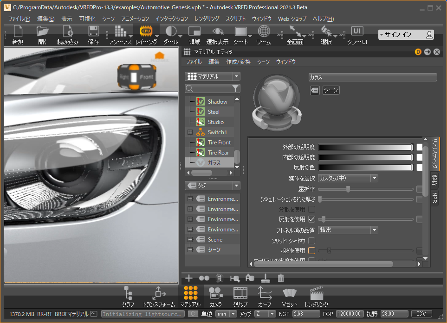Adjust the 屈折率 slider handle
Image resolution: width=447 pixels, height=323 pixels.
(x=348, y=189)
